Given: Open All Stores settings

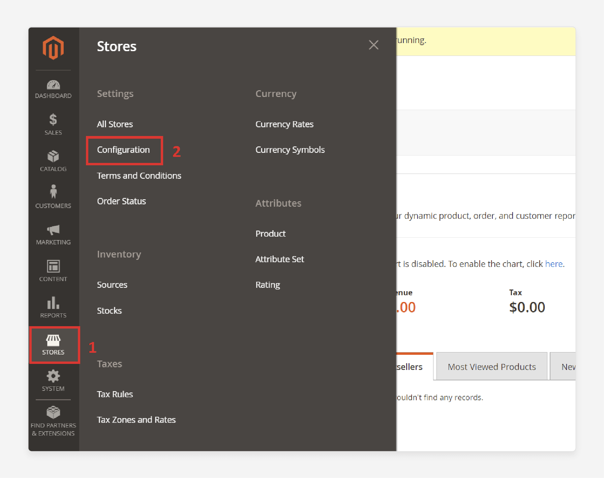Looking at the screenshot, I should coord(115,124).
